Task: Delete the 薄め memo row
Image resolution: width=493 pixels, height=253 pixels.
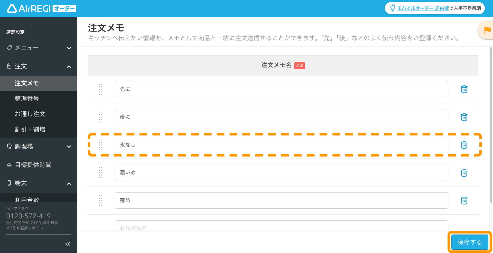Action: click(464, 200)
